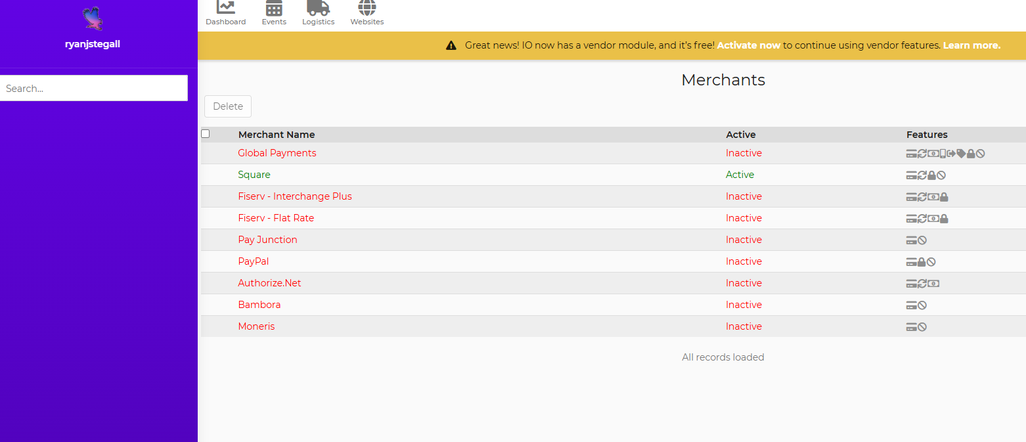Click the ban icon in Moneris row
Screen dimensions: 1026x442
(x=922, y=327)
